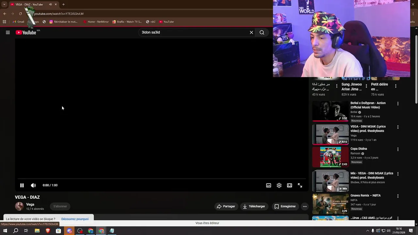Open the Vega channel avatar

19,206
